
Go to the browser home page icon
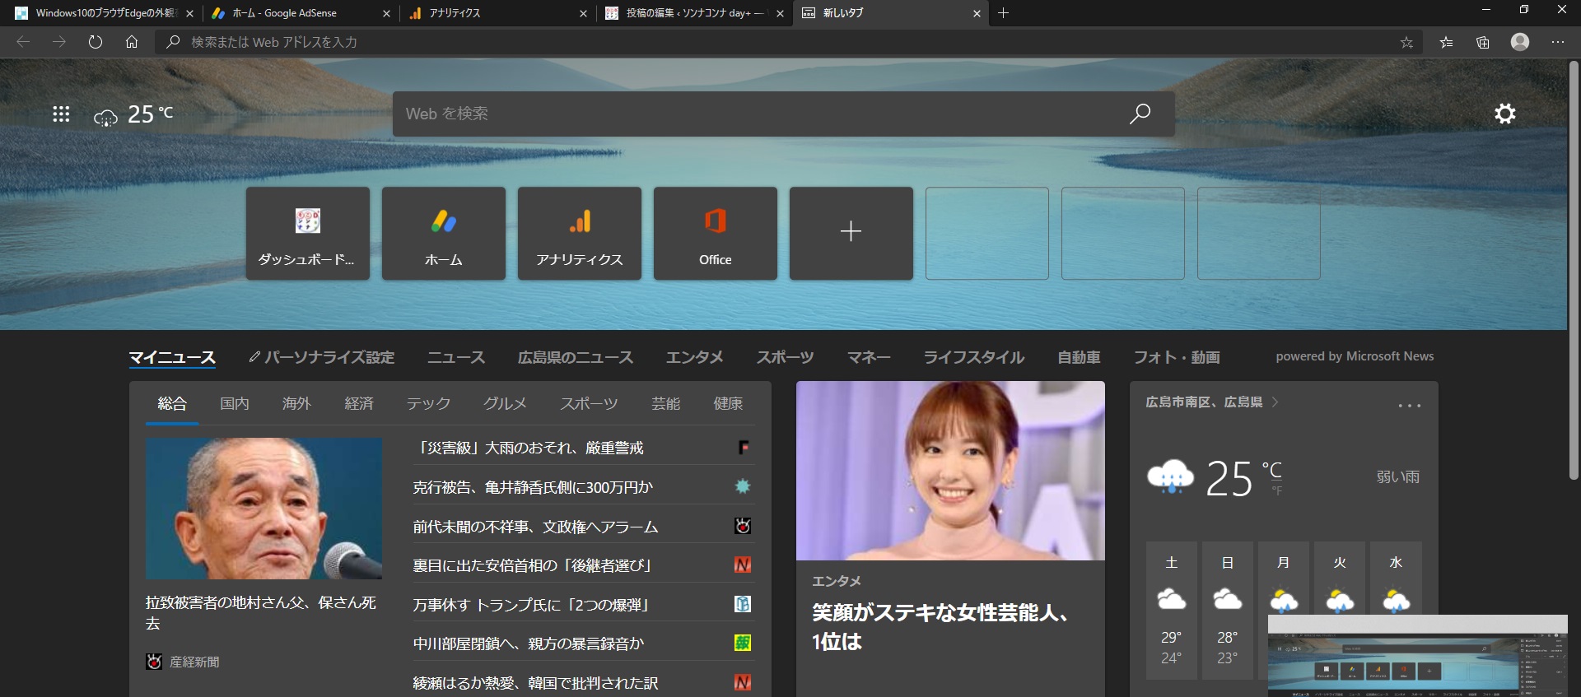(x=132, y=42)
